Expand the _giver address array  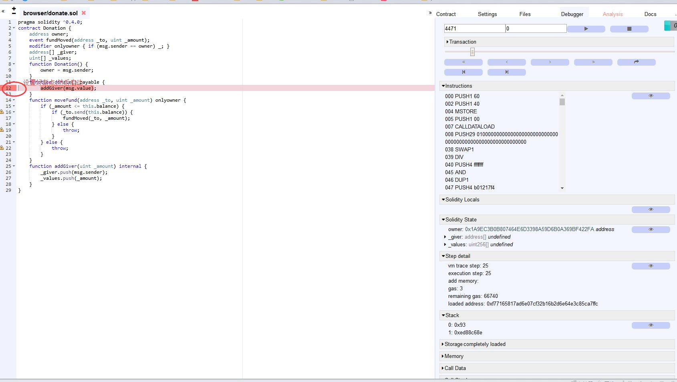click(x=445, y=237)
